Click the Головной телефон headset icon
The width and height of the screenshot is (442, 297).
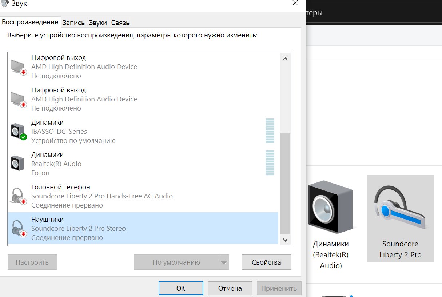18,196
